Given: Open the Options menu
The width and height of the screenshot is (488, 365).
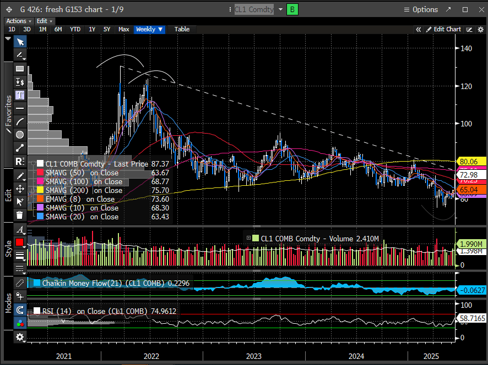Looking at the screenshot, I should tap(421, 9).
